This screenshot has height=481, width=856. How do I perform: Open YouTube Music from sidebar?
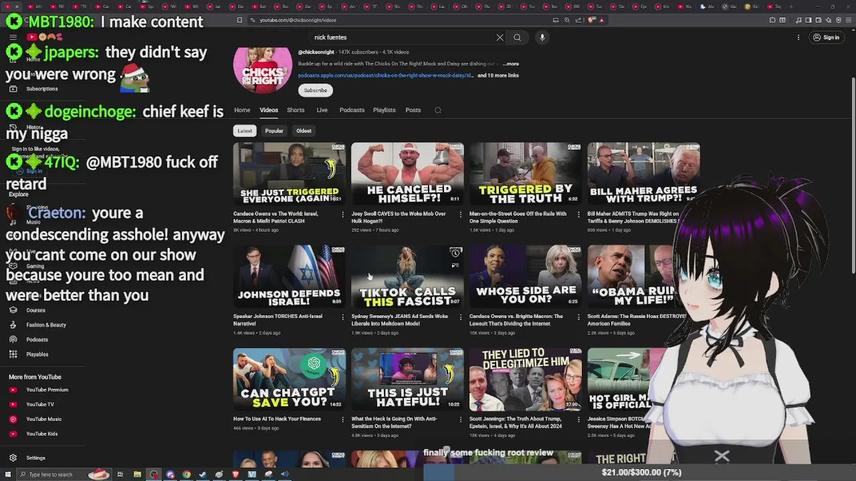click(x=43, y=419)
